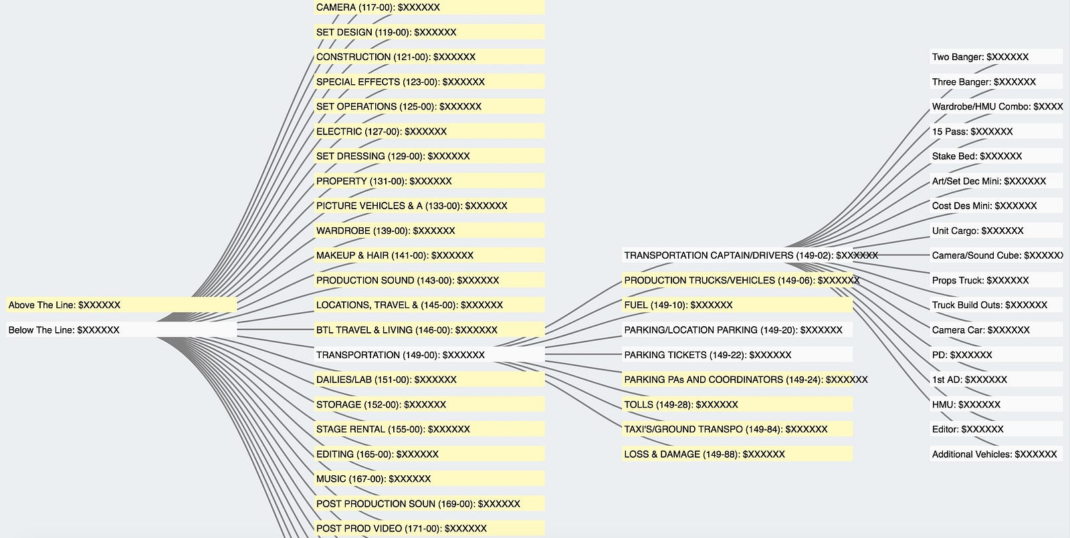The height and width of the screenshot is (538, 1070).
Task: Collapse the TRANSPORTATION (149-00) node
Action: coord(429,355)
